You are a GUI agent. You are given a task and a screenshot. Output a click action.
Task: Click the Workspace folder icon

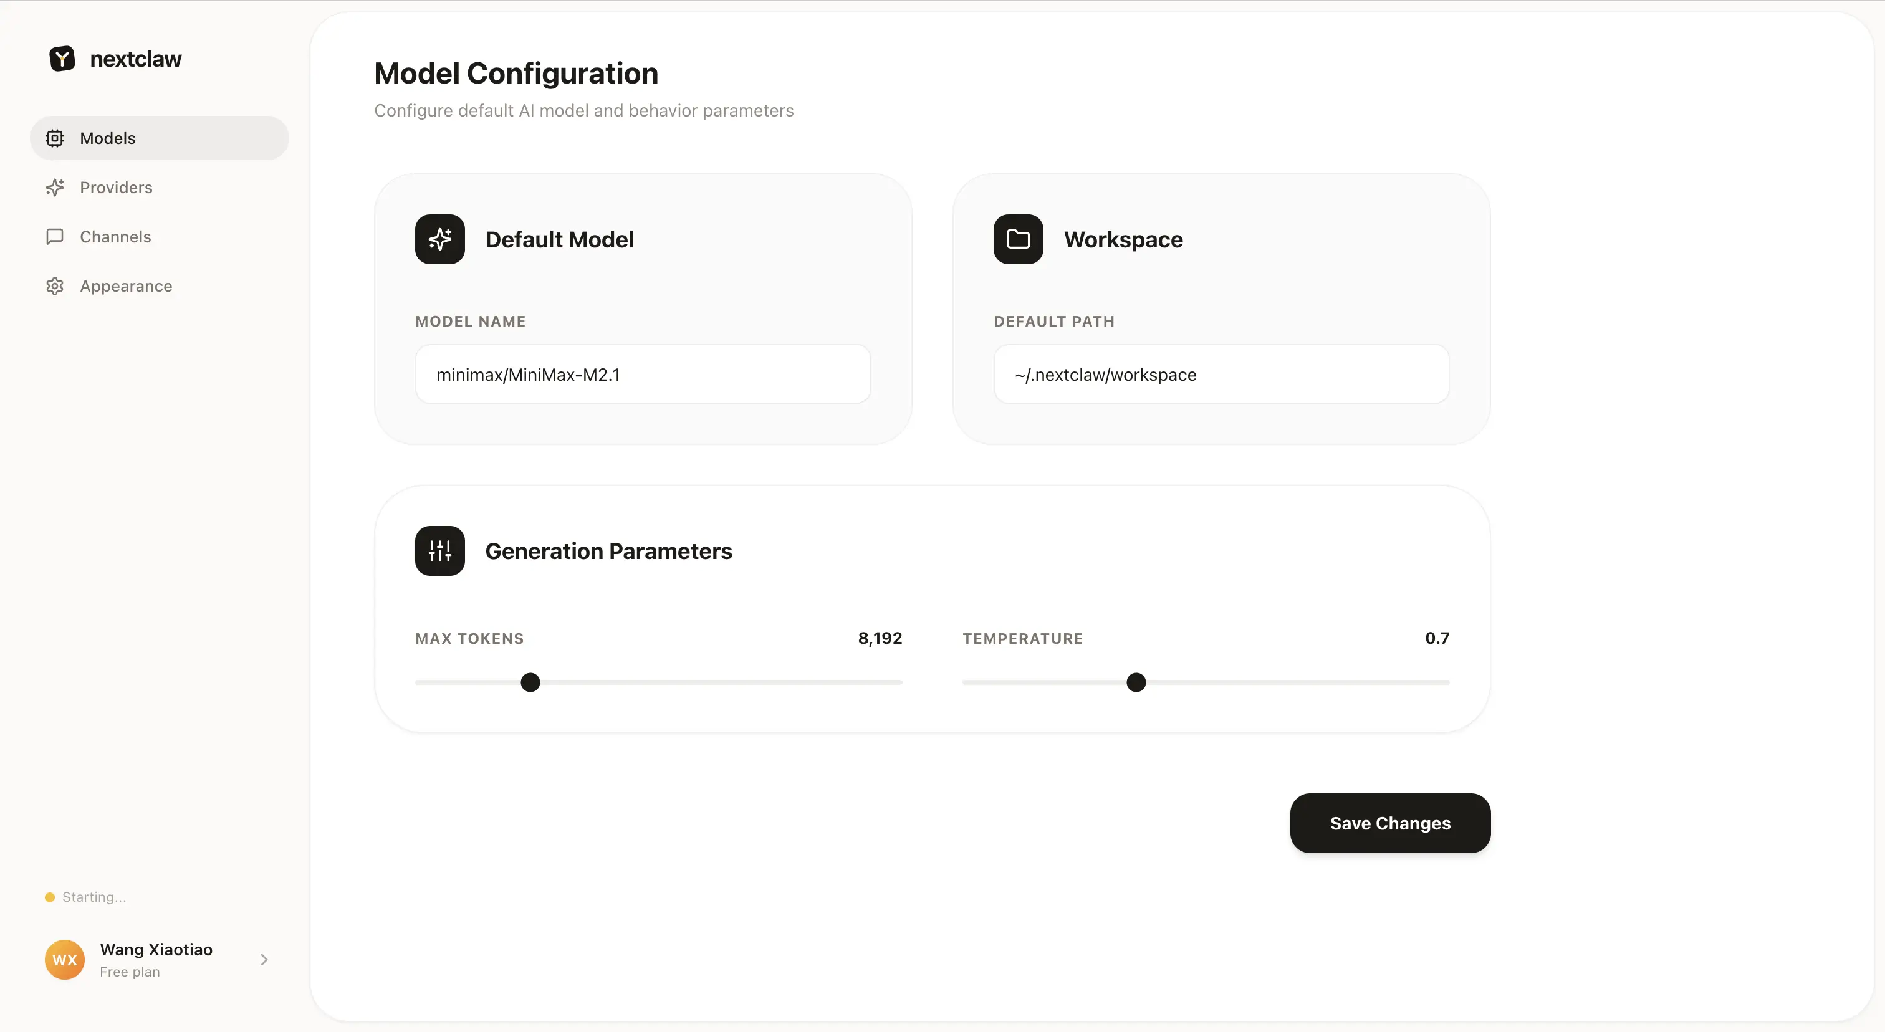point(1018,239)
